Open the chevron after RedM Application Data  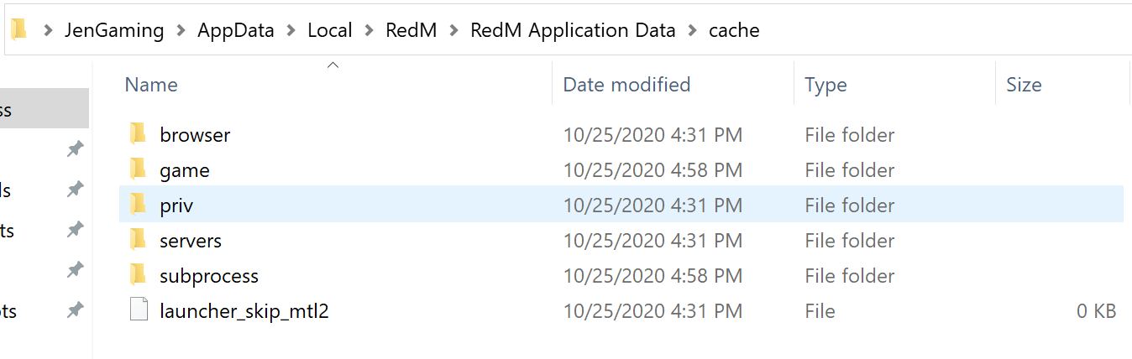click(693, 31)
